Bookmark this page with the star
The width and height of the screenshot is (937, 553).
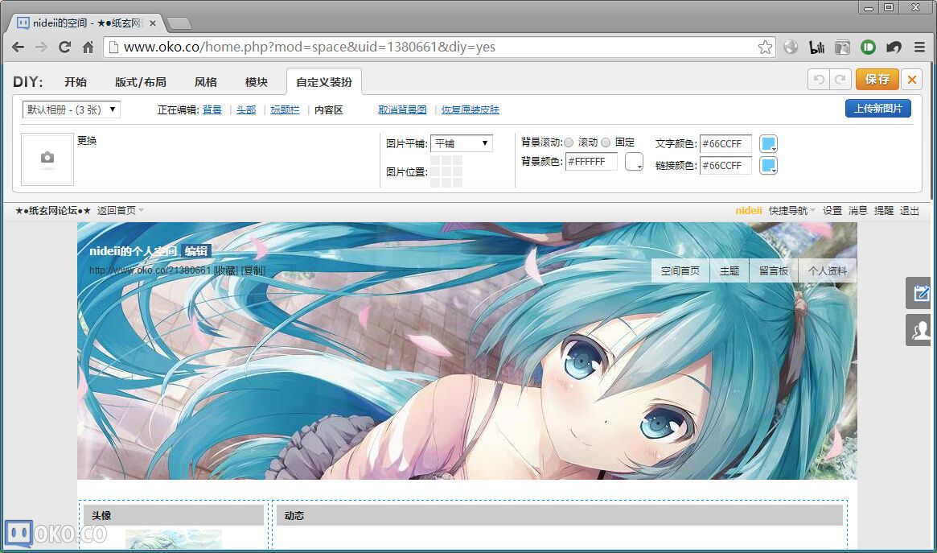click(765, 47)
